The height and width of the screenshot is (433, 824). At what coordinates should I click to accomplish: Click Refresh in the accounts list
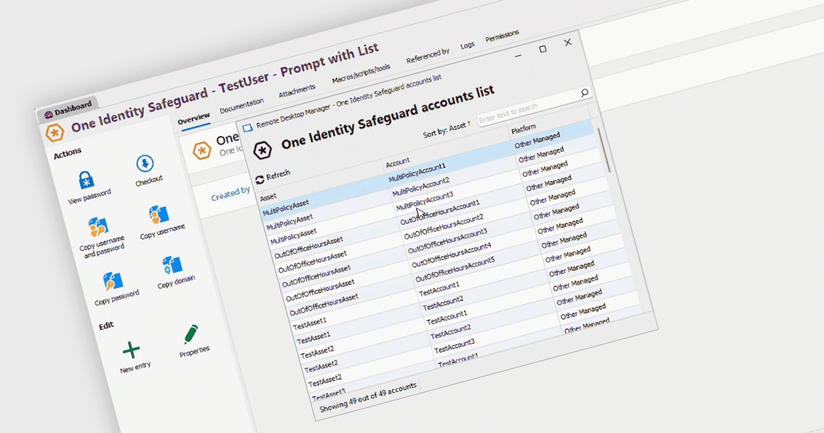click(273, 176)
